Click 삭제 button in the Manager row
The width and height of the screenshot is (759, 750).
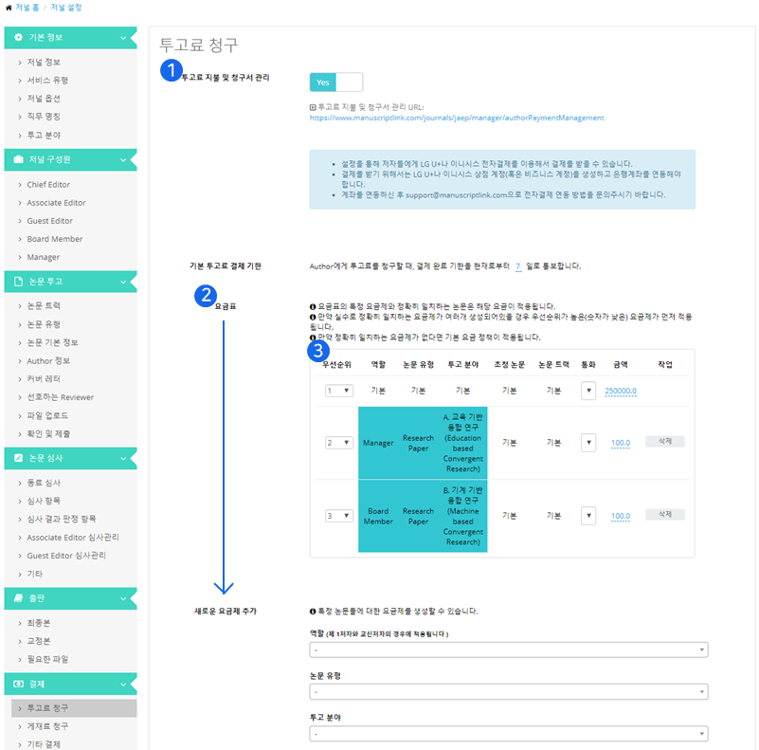[x=664, y=442]
